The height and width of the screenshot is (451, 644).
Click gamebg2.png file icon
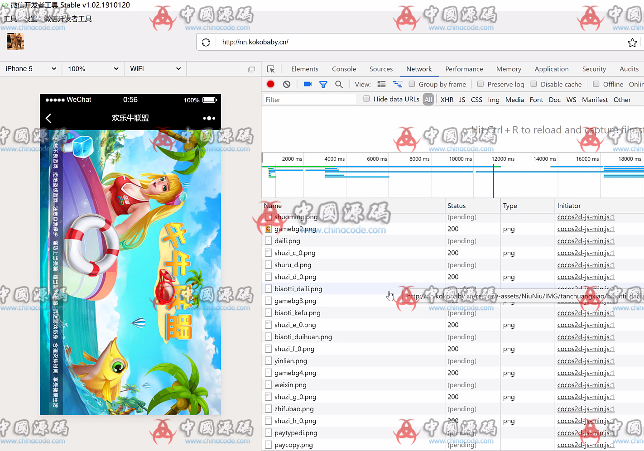[x=268, y=229]
